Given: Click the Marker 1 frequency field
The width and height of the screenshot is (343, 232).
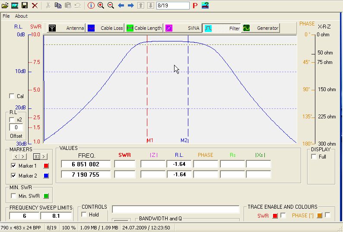Looking at the screenshot, I should pos(86,164).
